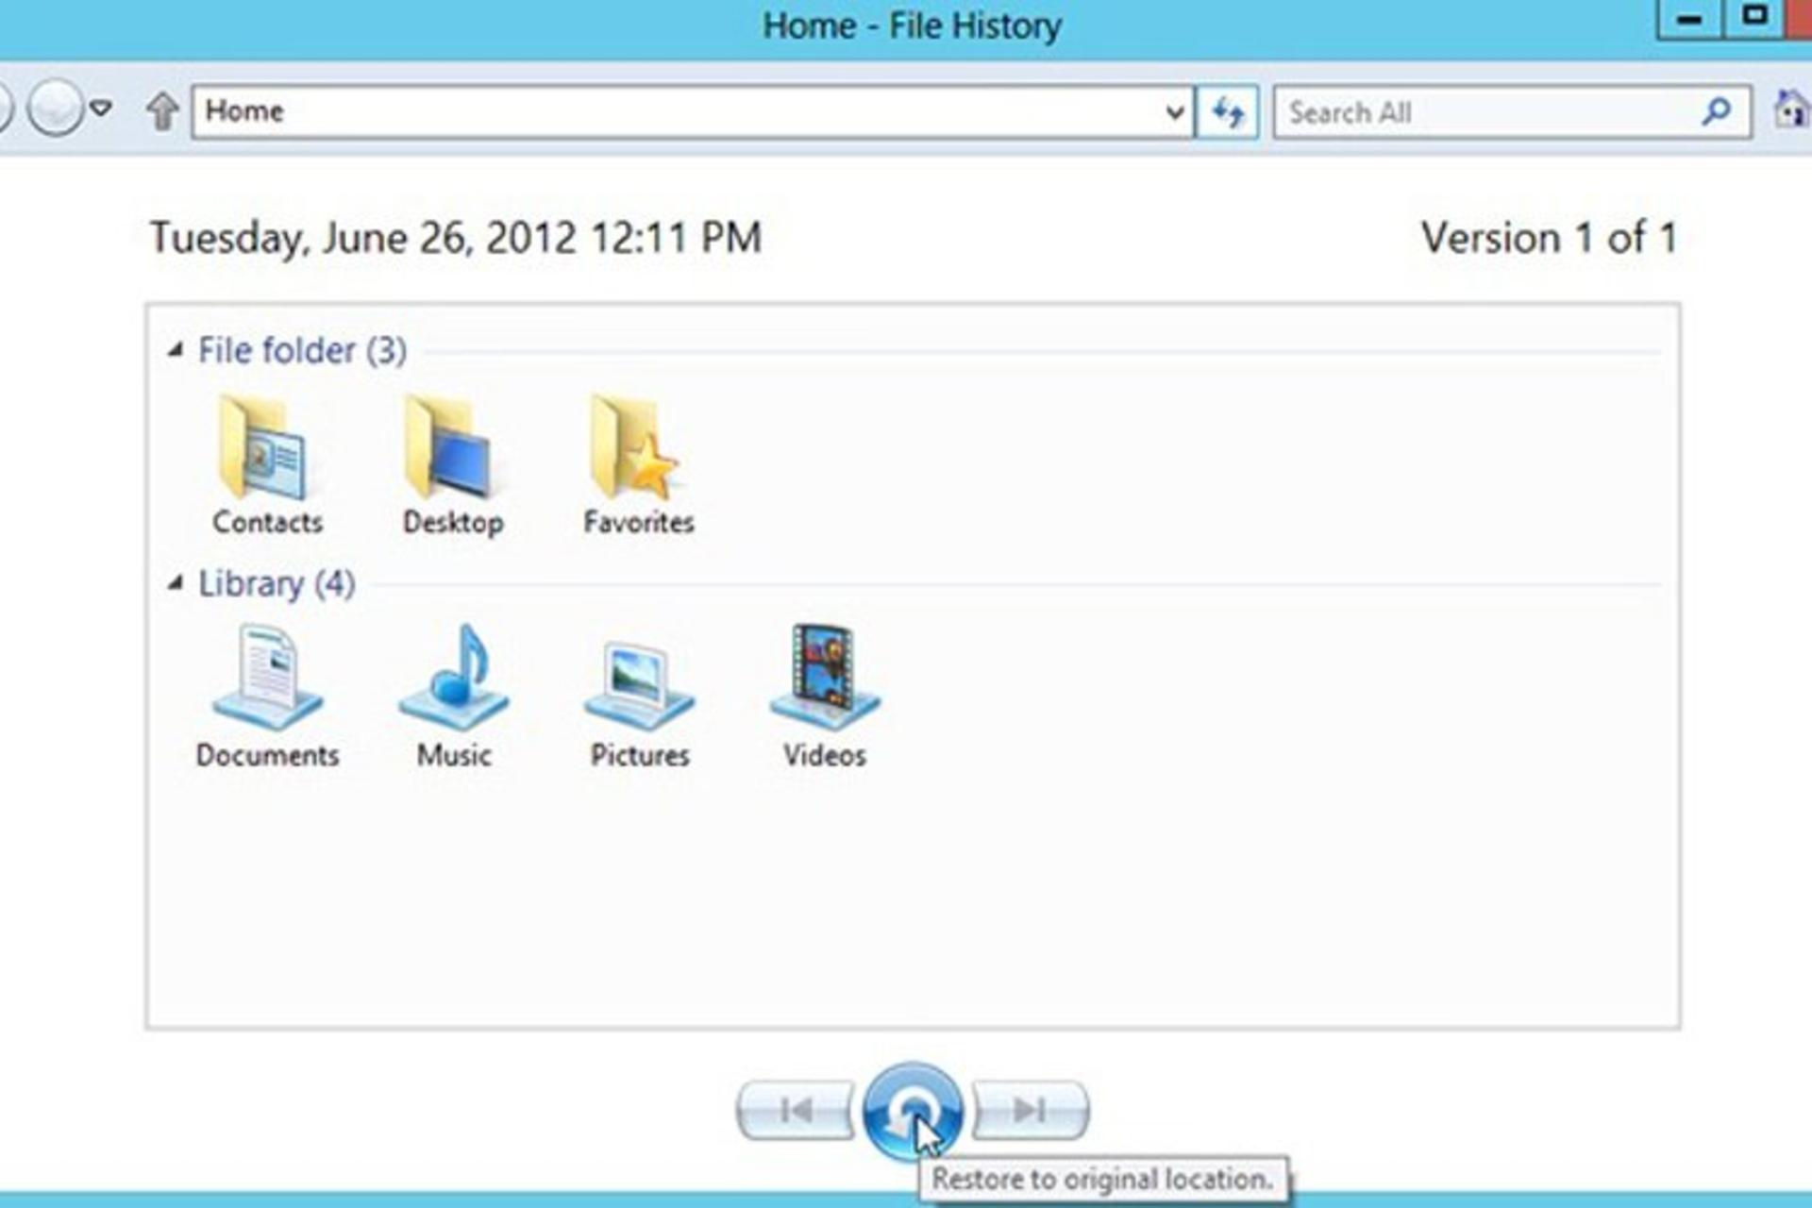Go to the next version
The width and height of the screenshot is (1812, 1208).
point(1030,1110)
